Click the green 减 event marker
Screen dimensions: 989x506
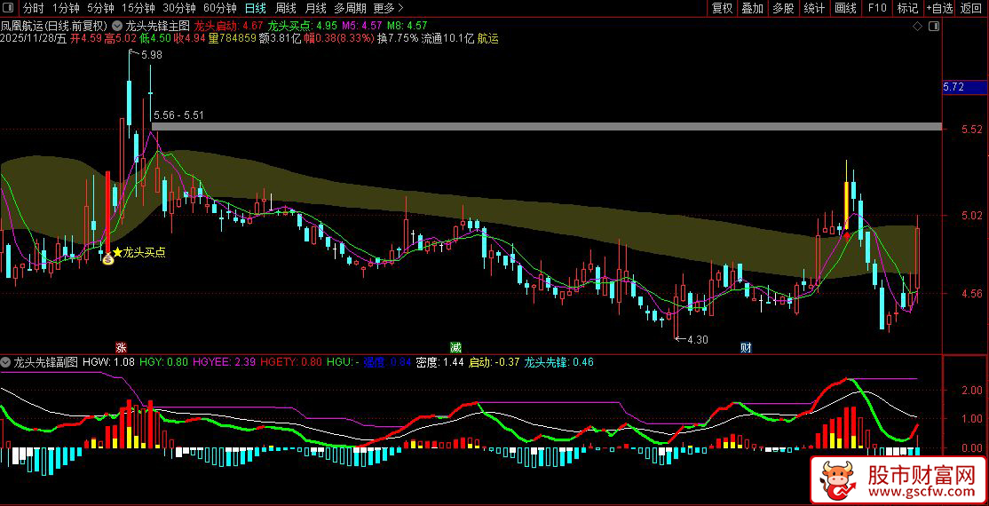tap(455, 347)
